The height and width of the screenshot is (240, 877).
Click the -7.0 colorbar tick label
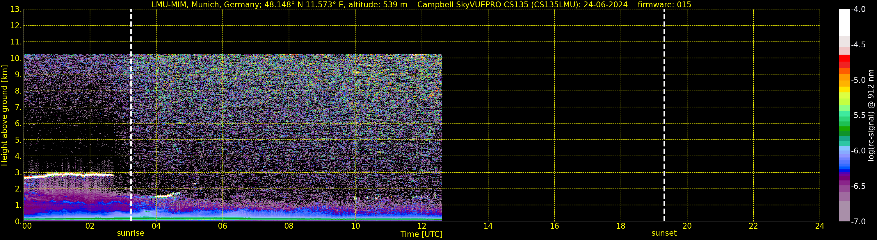858,222
